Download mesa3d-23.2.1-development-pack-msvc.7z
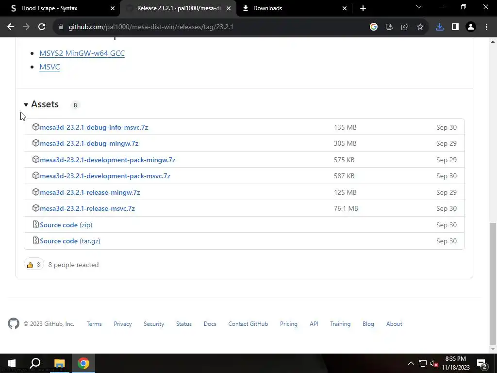The height and width of the screenshot is (373, 497). click(x=105, y=176)
